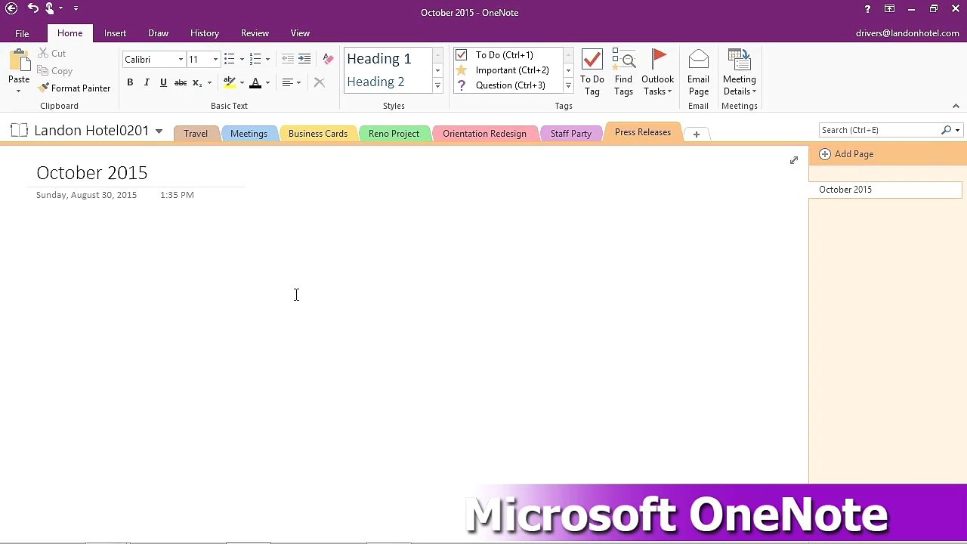Open the Landon Hotel0201 notebook dropdown
This screenshot has width=967, height=544.
[x=159, y=131]
